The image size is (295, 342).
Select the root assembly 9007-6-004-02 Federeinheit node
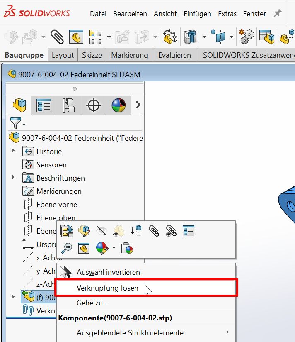(76, 138)
